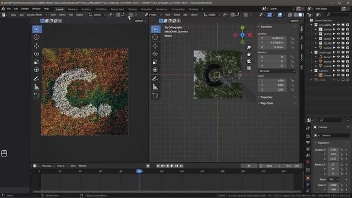Switch to the Shading workspace tab
This screenshot has height=198, width=352.
(x=133, y=9)
